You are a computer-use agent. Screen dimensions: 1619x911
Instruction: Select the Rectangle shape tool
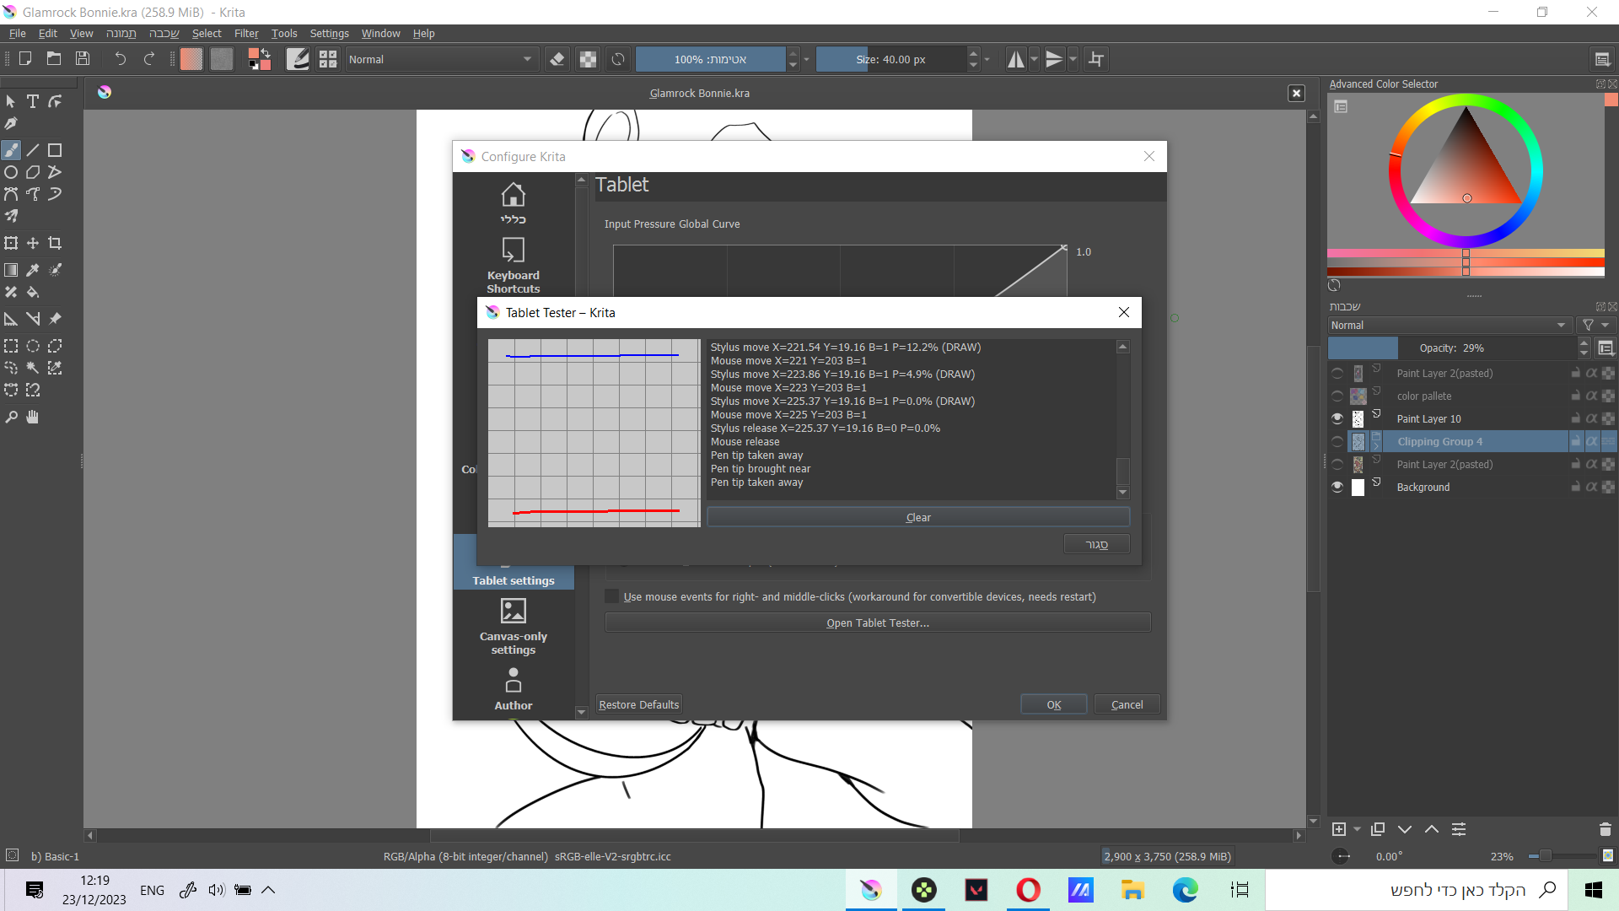(x=55, y=150)
